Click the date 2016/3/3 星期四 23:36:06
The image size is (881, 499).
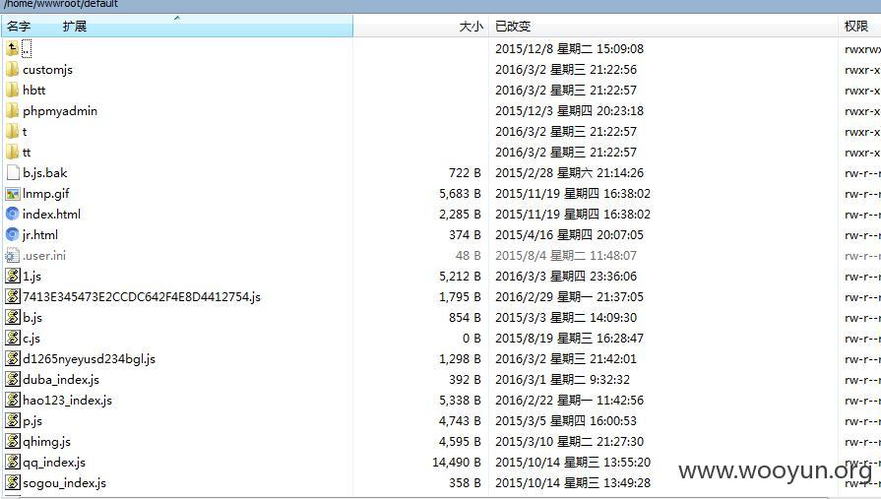[566, 276]
